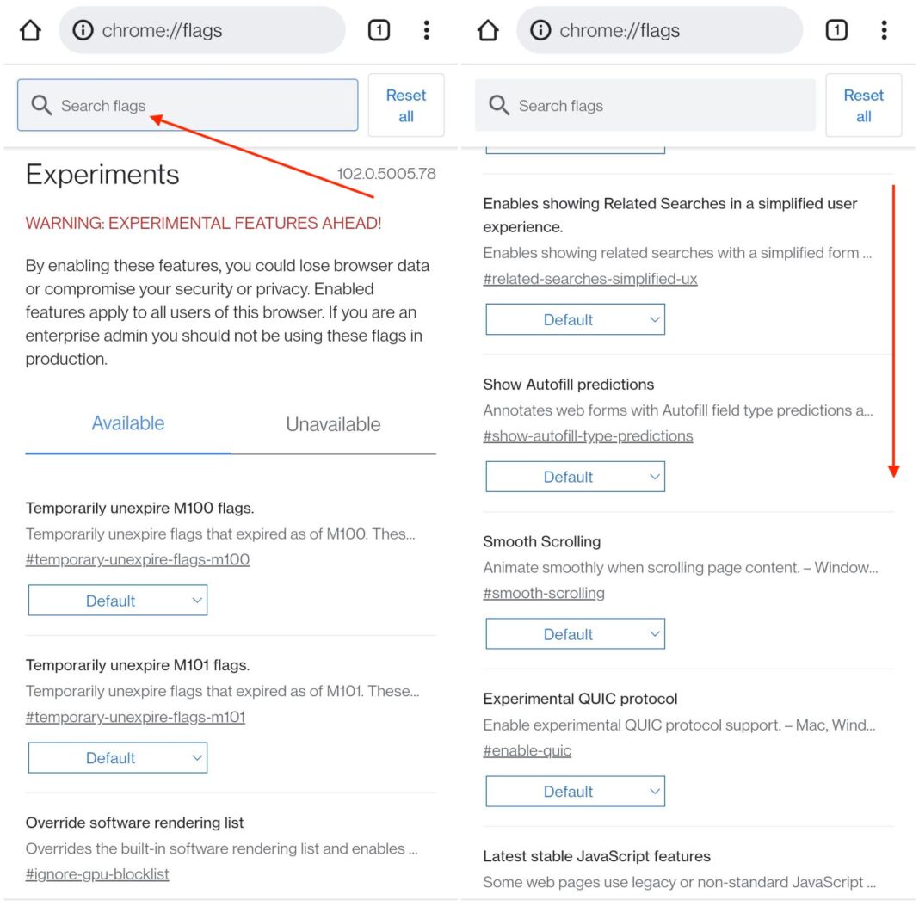Change the Show Autofill predictions setting from Default
The width and height of the screenshot is (919, 919).
click(x=575, y=476)
